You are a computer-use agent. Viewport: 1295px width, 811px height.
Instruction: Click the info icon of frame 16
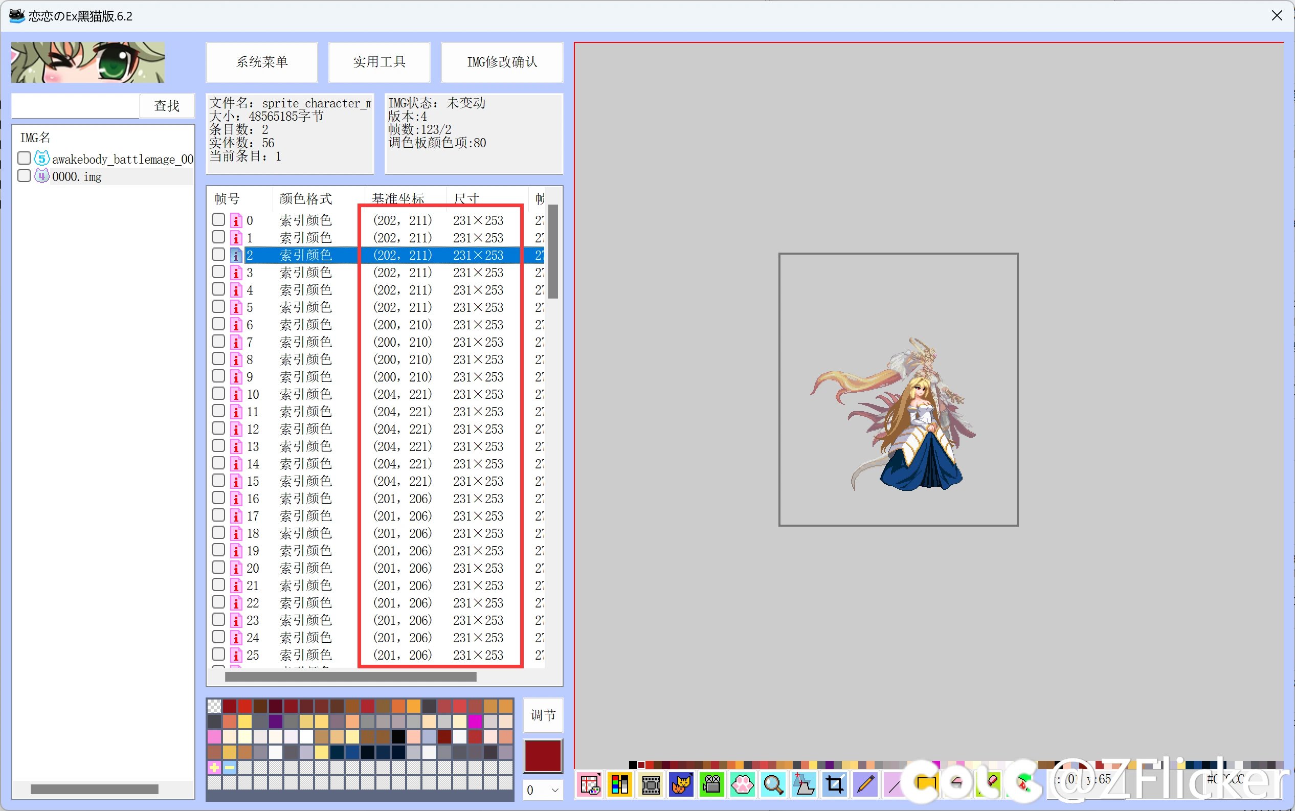click(236, 498)
